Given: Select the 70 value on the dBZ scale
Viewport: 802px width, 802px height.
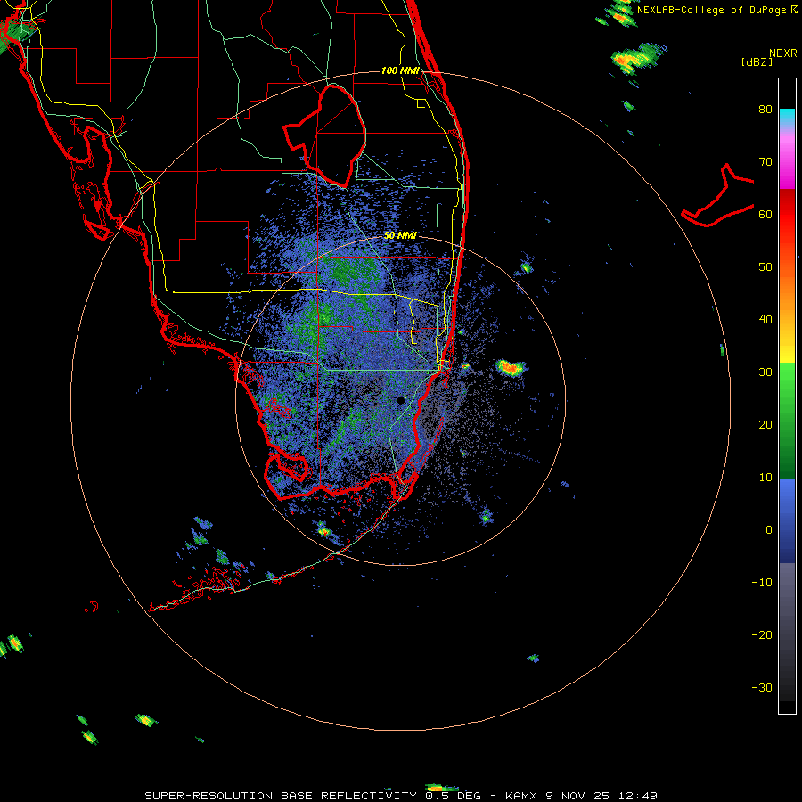Looking at the screenshot, I should pos(765,162).
